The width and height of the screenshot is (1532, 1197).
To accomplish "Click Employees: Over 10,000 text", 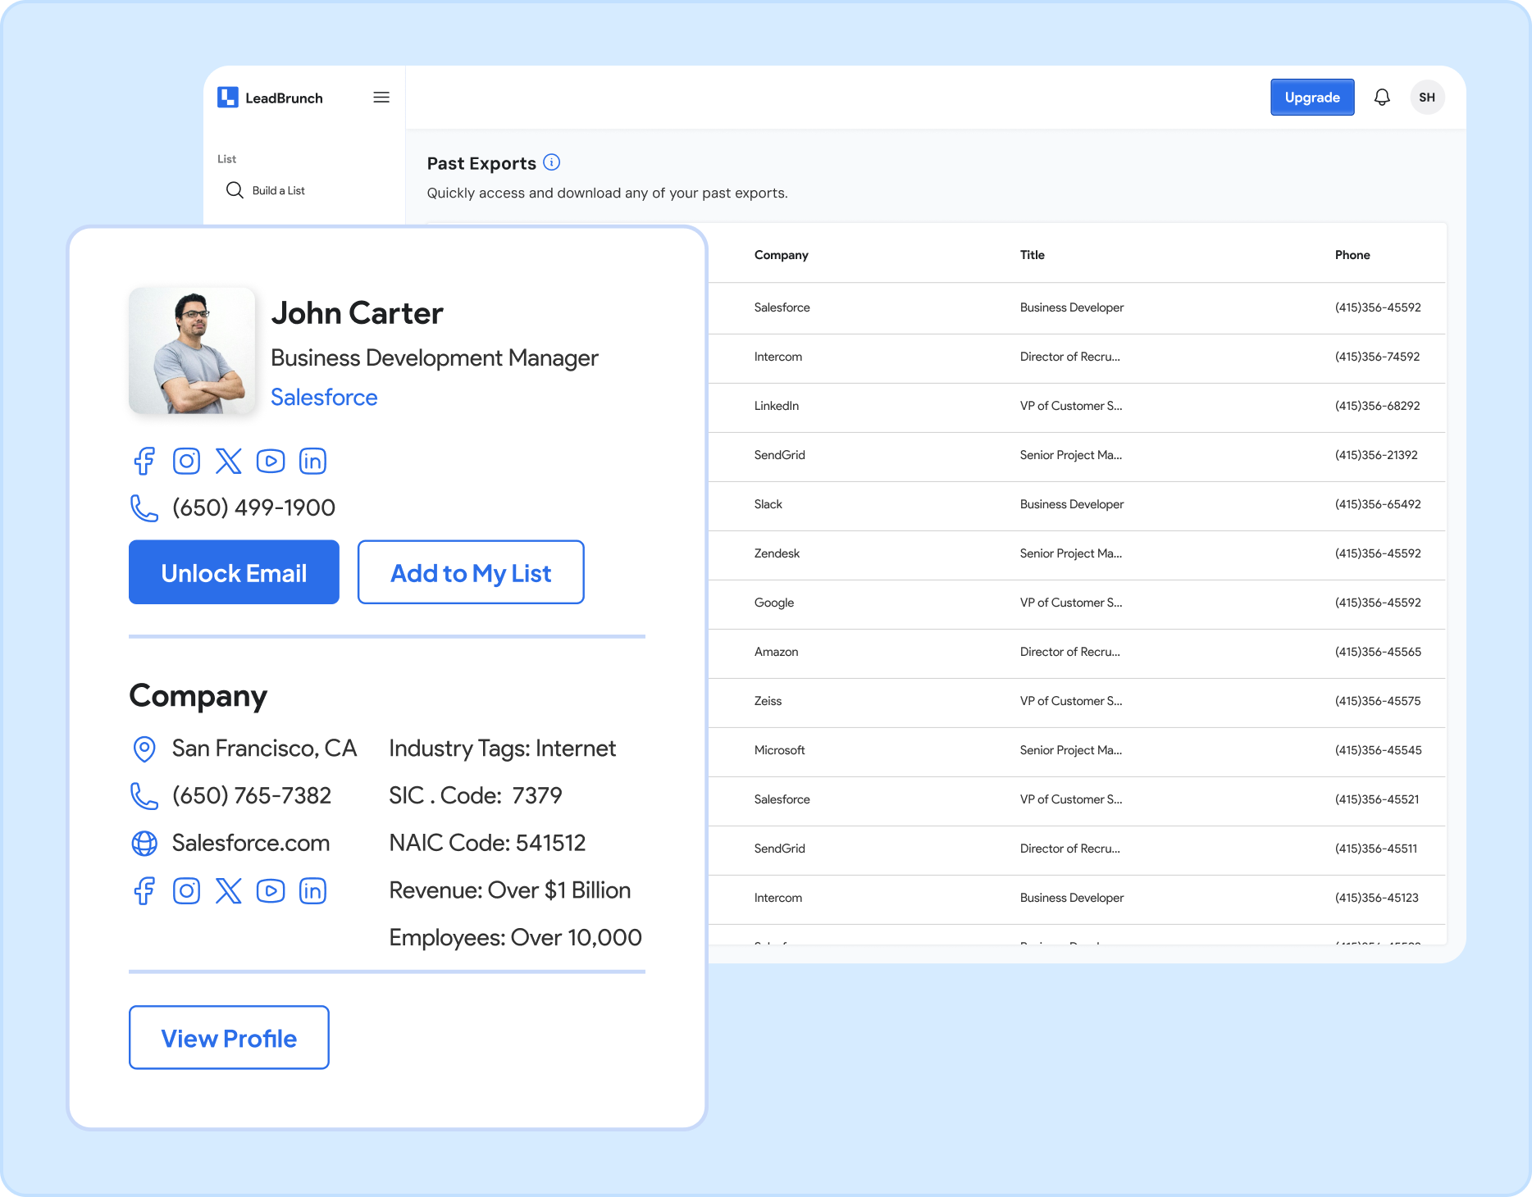I will tap(515, 937).
